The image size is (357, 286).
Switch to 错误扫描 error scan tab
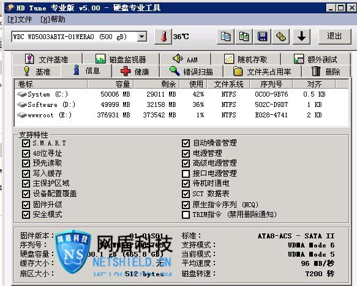[x=192, y=71]
